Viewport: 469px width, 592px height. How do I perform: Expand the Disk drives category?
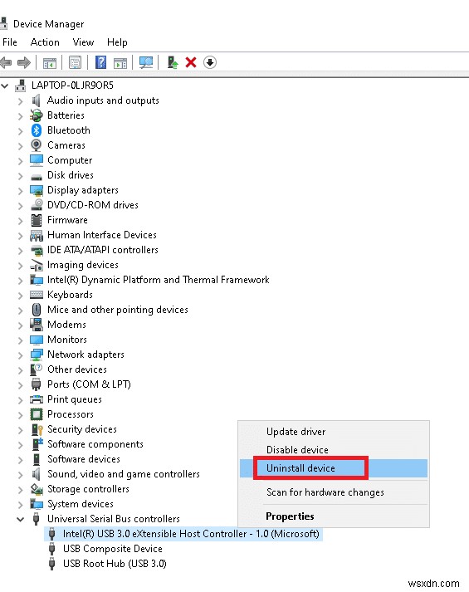click(21, 175)
